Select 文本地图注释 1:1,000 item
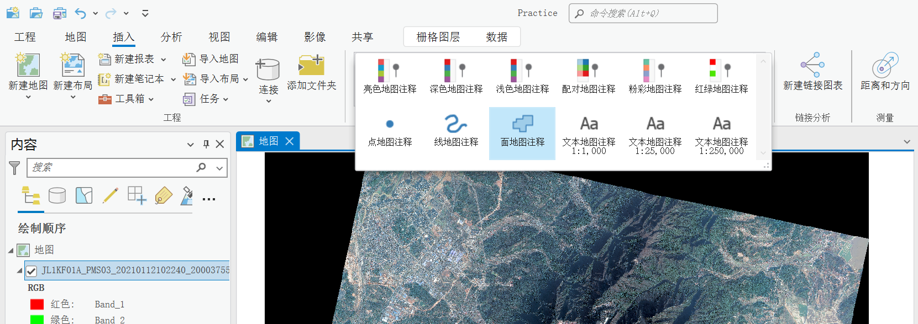Viewport: 918px width, 324px height. (589, 134)
